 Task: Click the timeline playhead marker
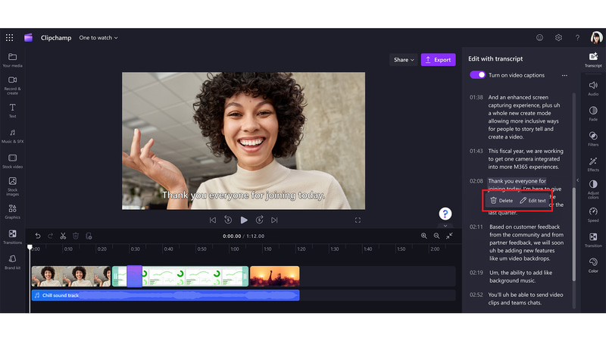click(30, 247)
